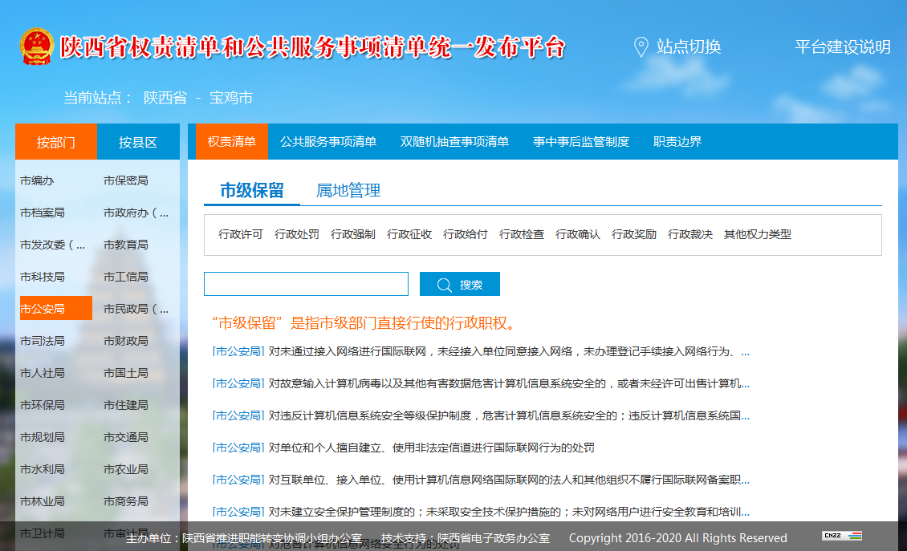Open 平台建设说明 link in header
The width and height of the screenshot is (907, 551).
pos(843,47)
